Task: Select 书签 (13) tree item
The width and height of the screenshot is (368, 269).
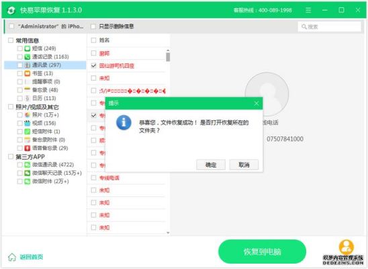Action: 42,73
